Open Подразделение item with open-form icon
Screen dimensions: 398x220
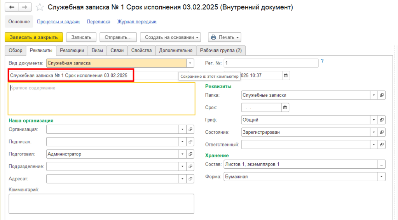[190, 166]
